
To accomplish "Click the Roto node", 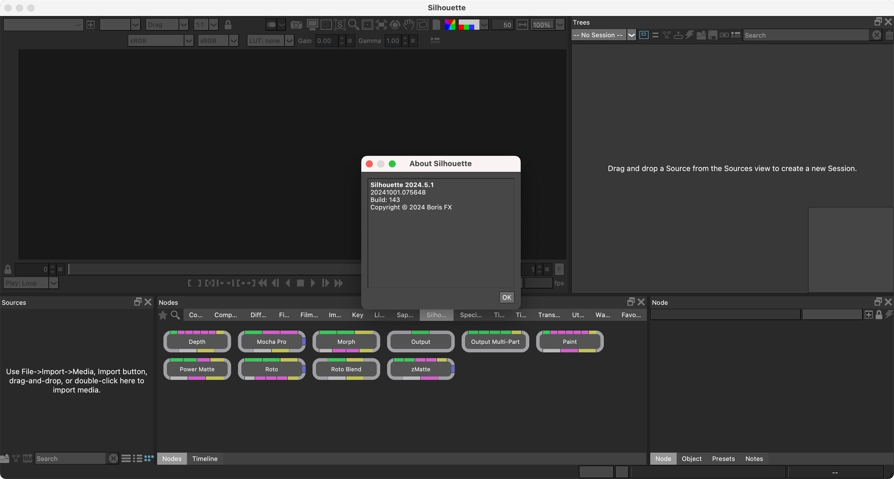I will 271,369.
